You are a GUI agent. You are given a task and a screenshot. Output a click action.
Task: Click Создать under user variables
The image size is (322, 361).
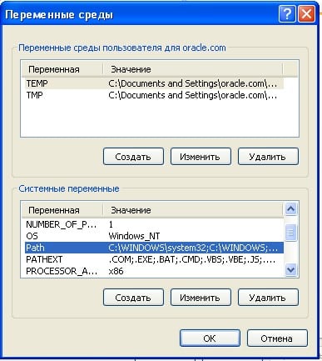point(133,157)
